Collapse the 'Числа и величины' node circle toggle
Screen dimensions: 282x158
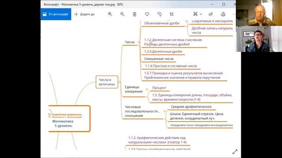point(119,82)
